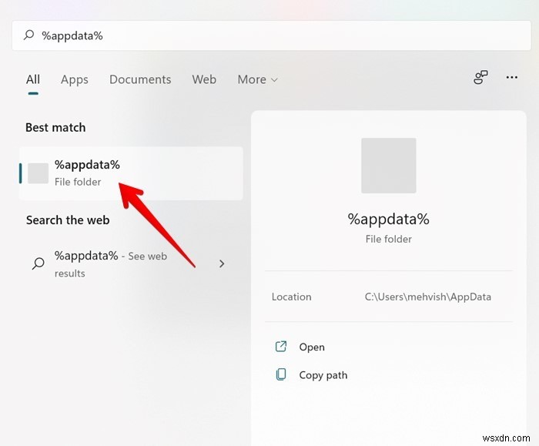Click the search magnifier icon in search box
The width and height of the screenshot is (539, 446).
(x=28, y=35)
